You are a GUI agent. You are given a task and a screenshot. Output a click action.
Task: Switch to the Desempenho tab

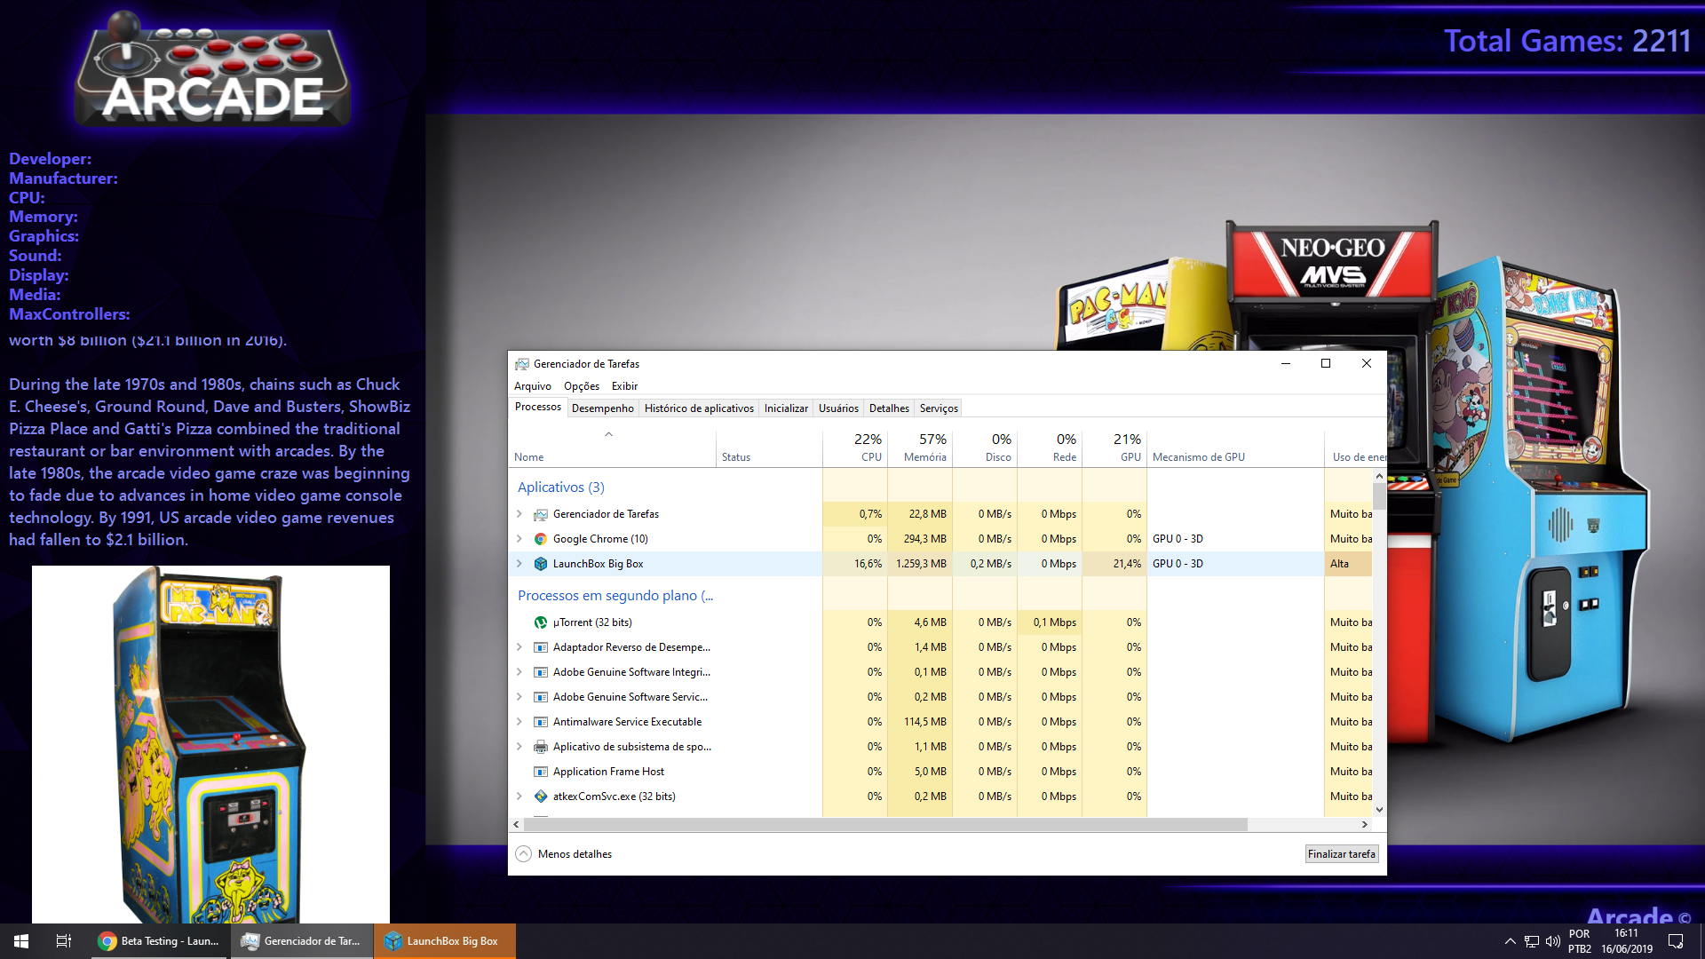[x=603, y=408]
